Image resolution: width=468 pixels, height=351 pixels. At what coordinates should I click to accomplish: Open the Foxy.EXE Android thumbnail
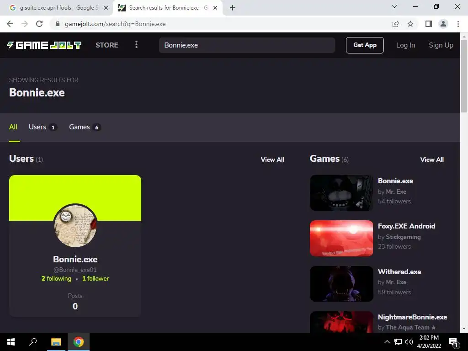point(341,238)
